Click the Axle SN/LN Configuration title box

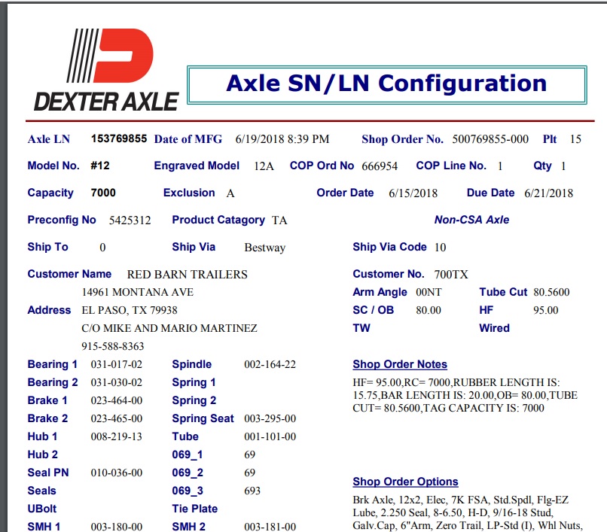click(x=386, y=84)
